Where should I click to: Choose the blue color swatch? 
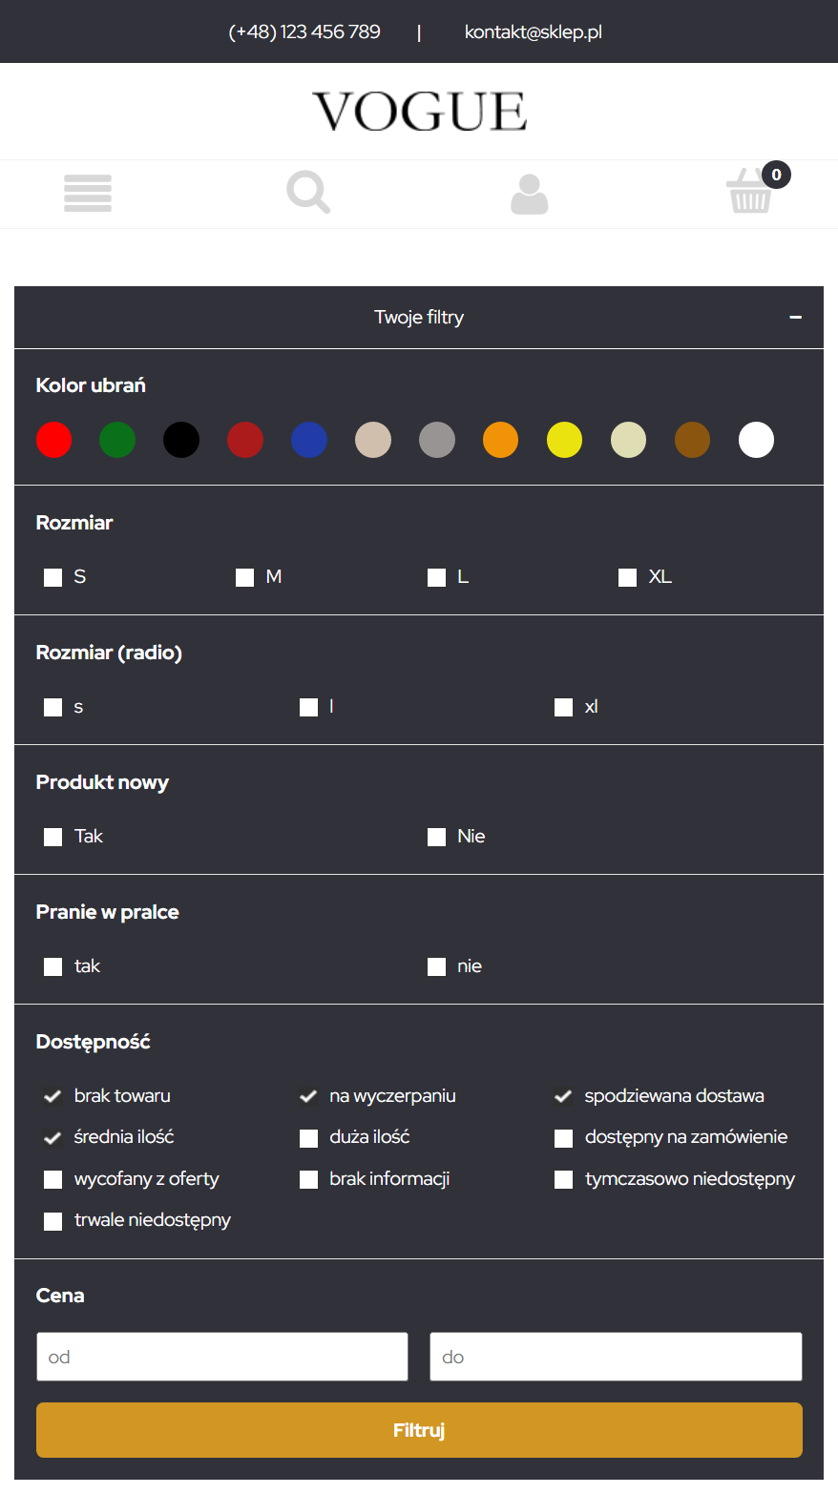(x=309, y=440)
